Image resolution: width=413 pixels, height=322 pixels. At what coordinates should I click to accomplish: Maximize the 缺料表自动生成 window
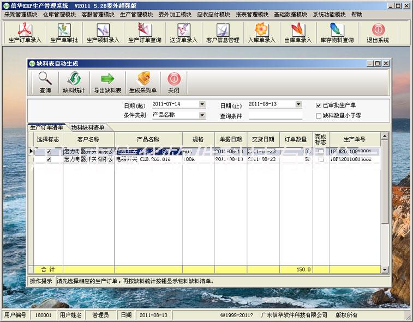click(x=378, y=63)
